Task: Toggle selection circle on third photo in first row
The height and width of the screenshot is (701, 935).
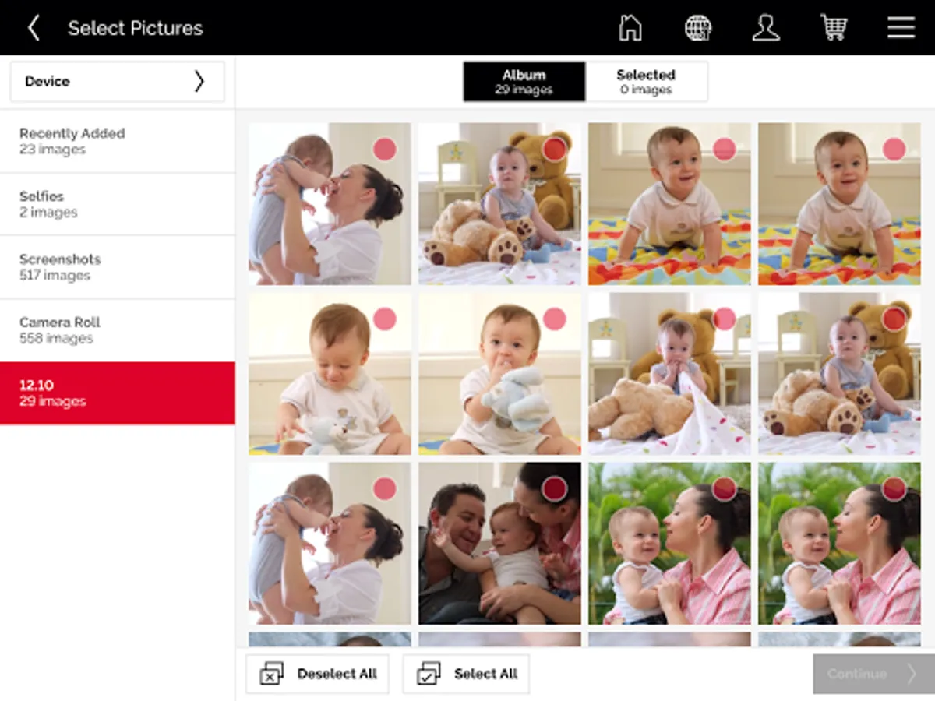Action: pyautogui.click(x=725, y=149)
